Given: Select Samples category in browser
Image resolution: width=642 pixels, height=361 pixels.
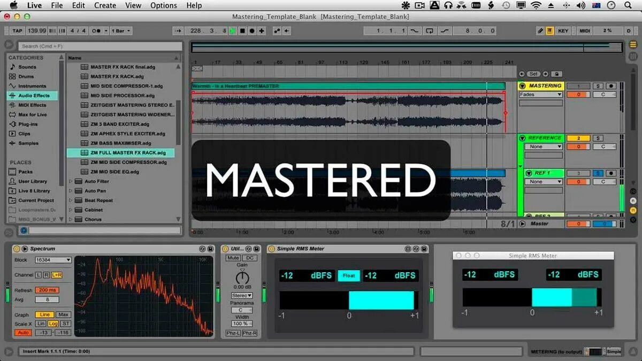Looking at the screenshot, I should pyautogui.click(x=28, y=143).
